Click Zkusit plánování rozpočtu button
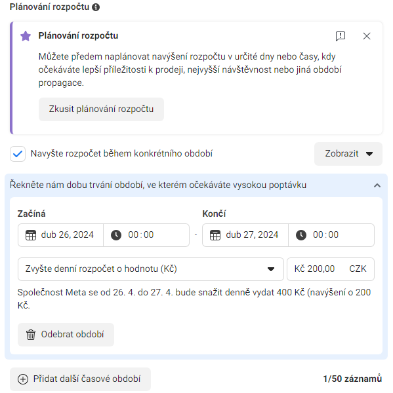Screen dimensions: 393x393 (101, 109)
